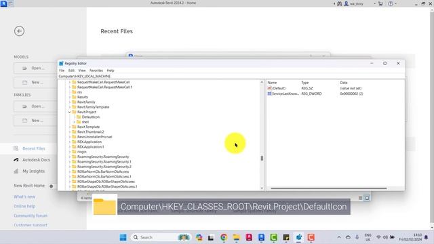The image size is (434, 244).
Task: Select the Revit.Project registry key
Action: (87, 112)
